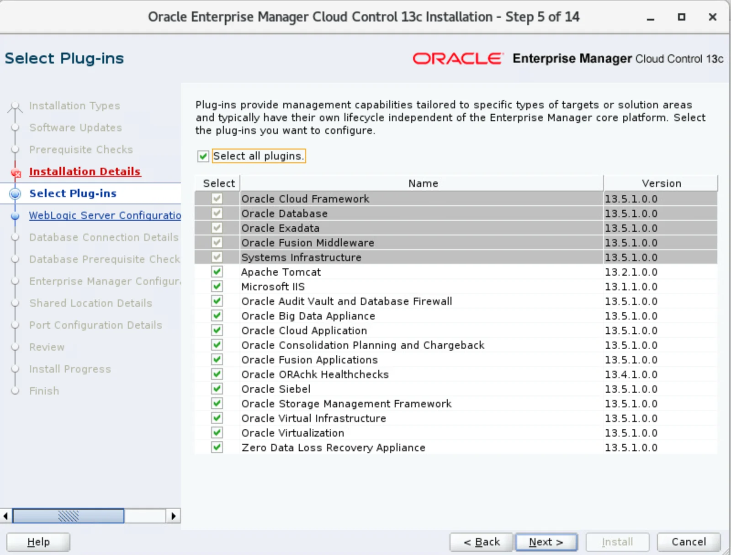Go to Installation Details step link
Viewport: 731px width, 555px height.
click(85, 171)
